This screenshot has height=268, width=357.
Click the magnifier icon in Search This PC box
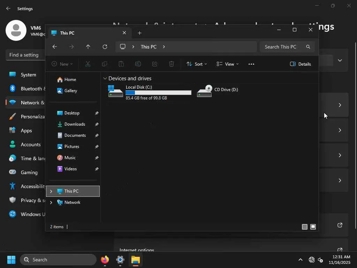point(308,47)
